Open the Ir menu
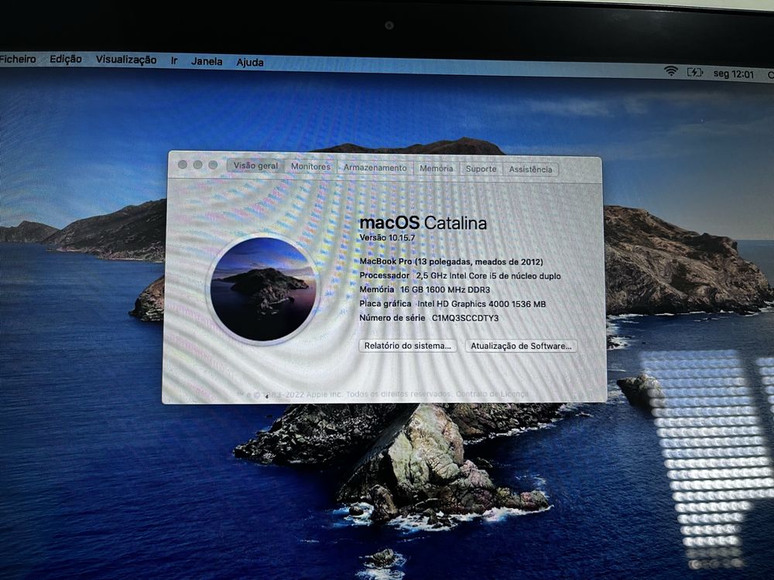774x580 pixels. 173,60
